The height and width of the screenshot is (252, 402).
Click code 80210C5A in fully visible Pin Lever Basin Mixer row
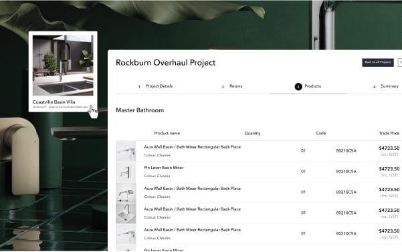pos(346,172)
